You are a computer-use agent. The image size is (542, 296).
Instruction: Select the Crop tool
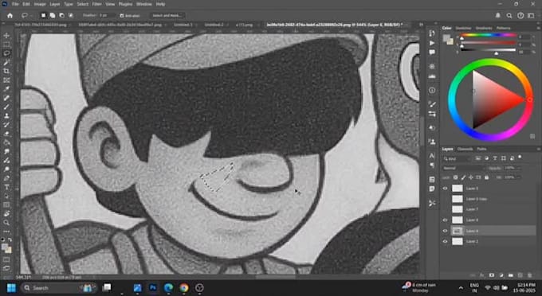6,71
